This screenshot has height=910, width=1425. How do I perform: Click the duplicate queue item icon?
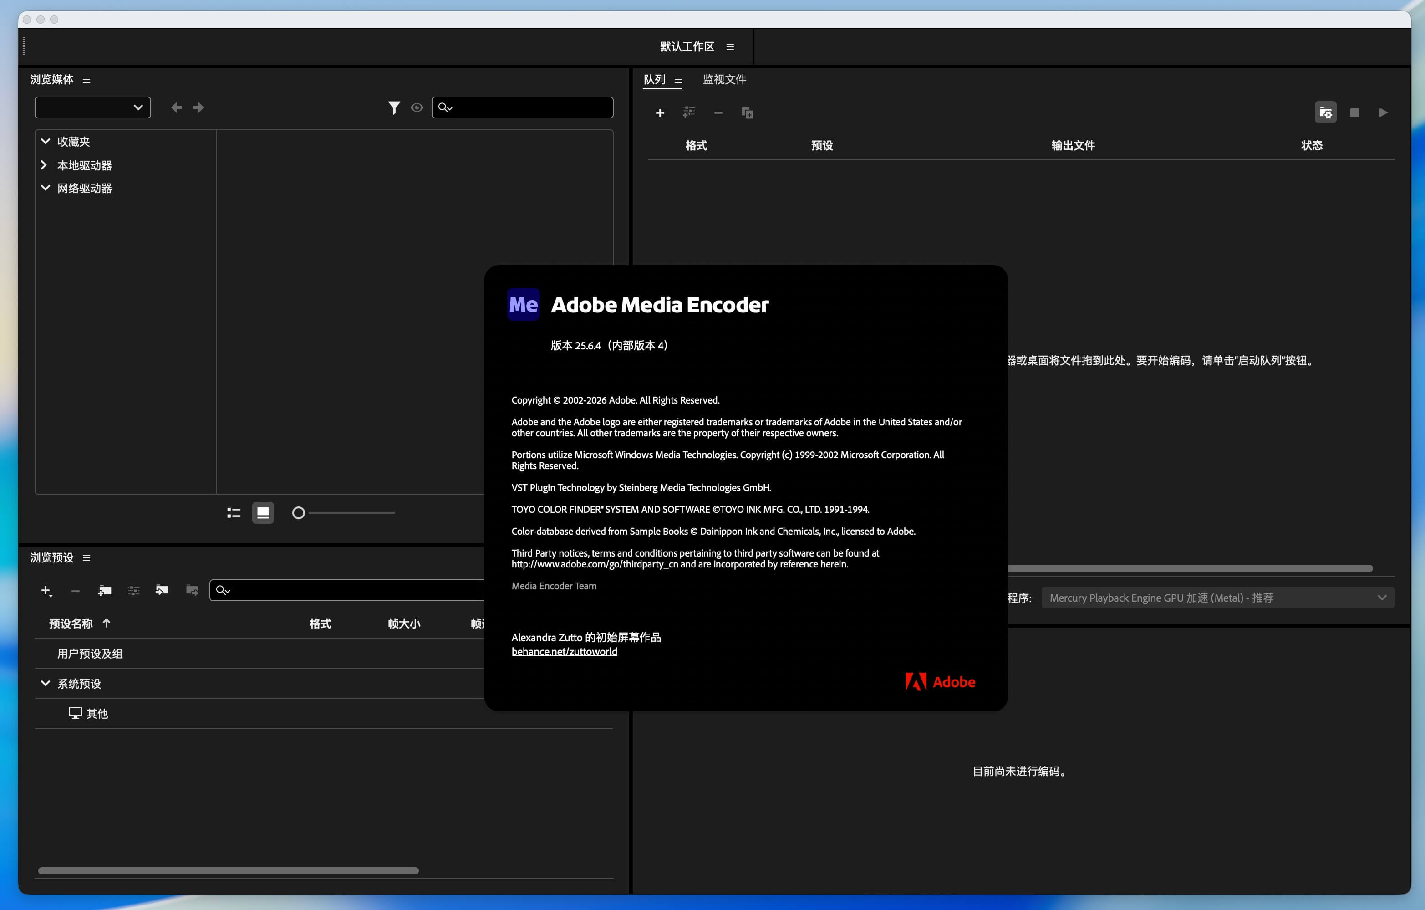click(x=747, y=112)
